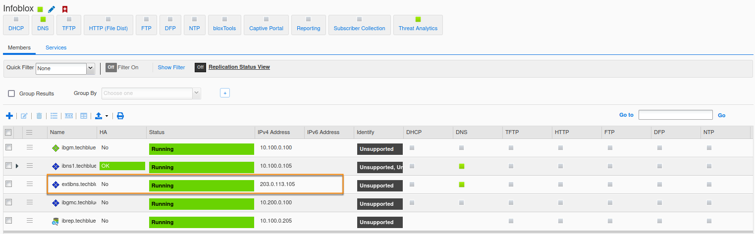Open the Subscriber Collection service tile
The height and width of the screenshot is (234, 755).
tap(359, 25)
